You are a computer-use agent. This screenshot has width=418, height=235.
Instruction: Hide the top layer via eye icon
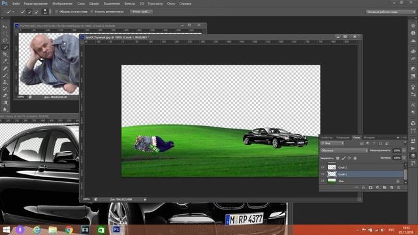coord(323,167)
